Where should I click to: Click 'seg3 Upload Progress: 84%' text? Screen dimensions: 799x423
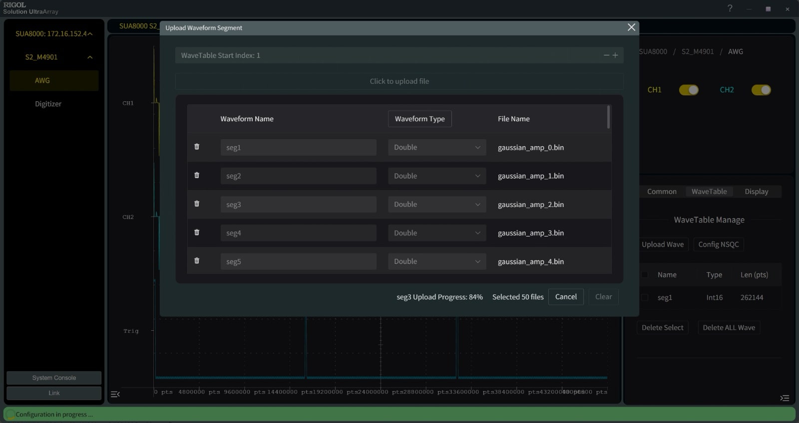click(x=439, y=297)
